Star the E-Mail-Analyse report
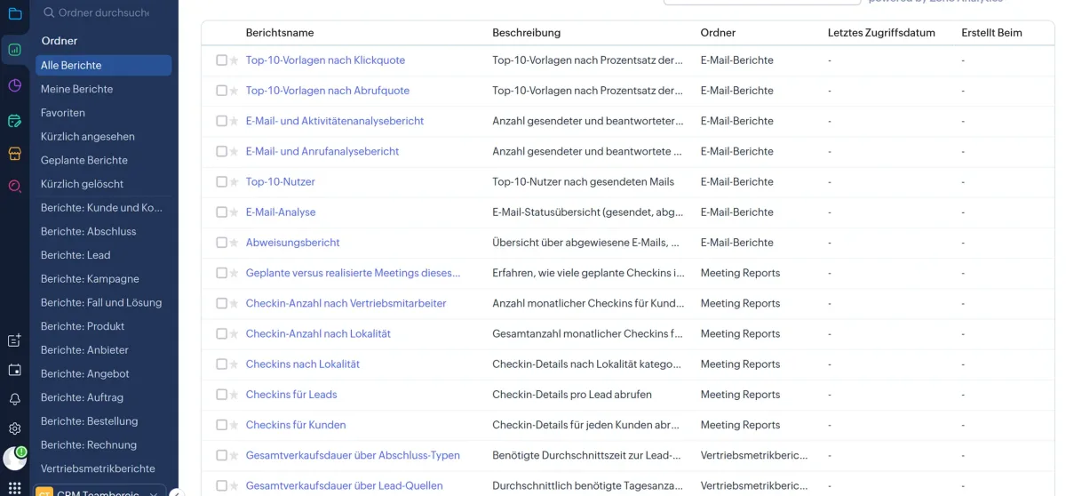This screenshot has width=1066, height=496. [235, 212]
